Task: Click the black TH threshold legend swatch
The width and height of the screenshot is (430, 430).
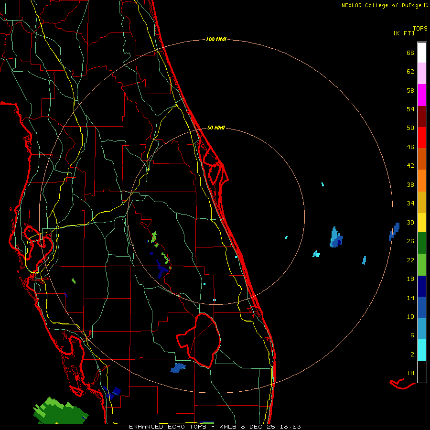Action: tap(422, 372)
